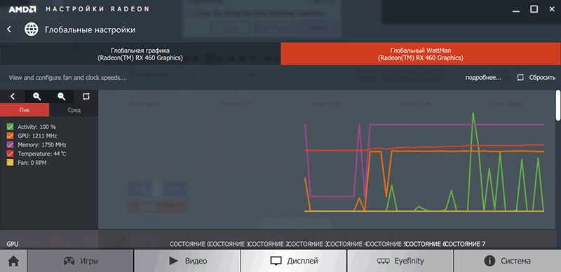Viewport: 561px width, 272px height.
Task: Zoom in the graph with first magnifier
Action: click(37, 96)
